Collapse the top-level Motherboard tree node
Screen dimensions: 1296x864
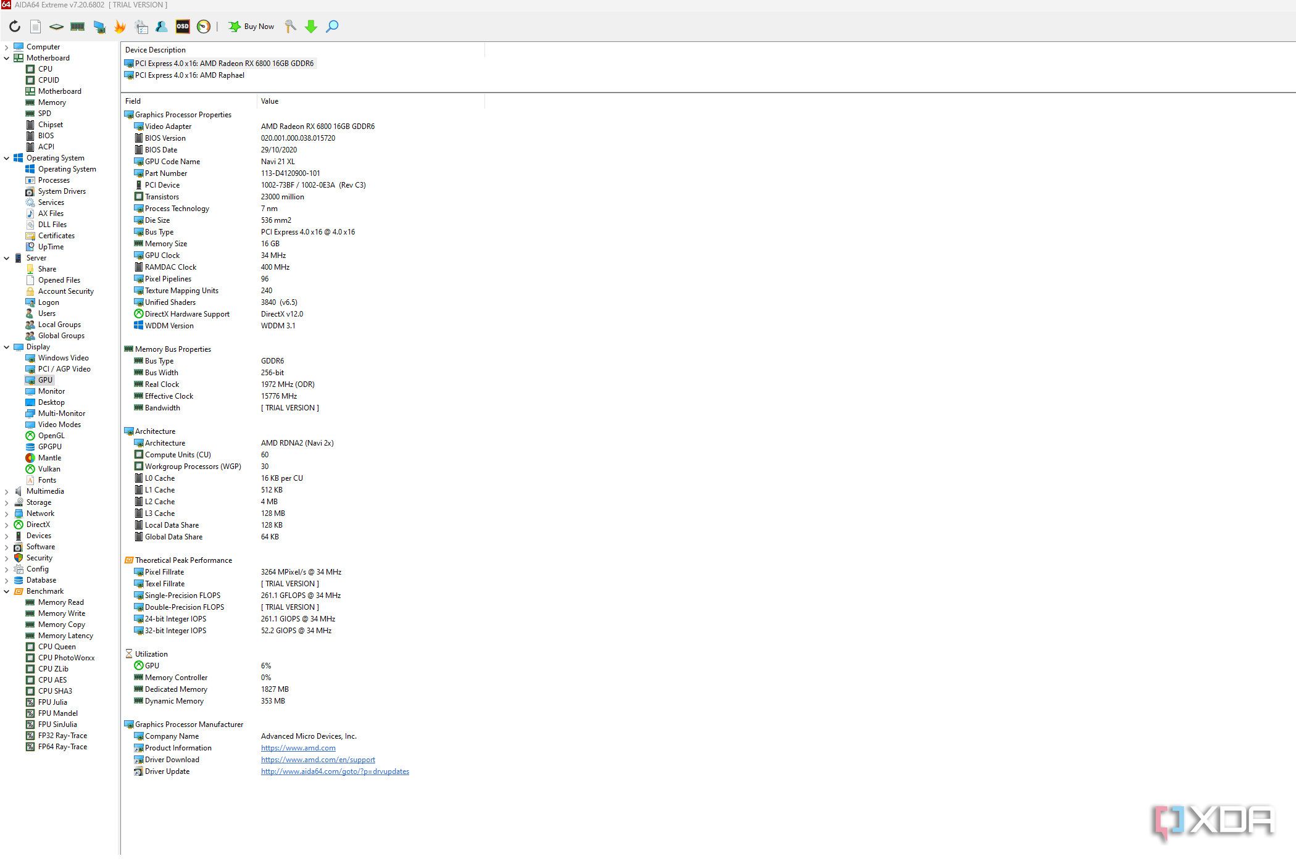pos(7,58)
